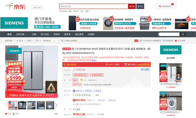Click the 预约抢购 clock icon
196x118 pixels.
point(65,65)
